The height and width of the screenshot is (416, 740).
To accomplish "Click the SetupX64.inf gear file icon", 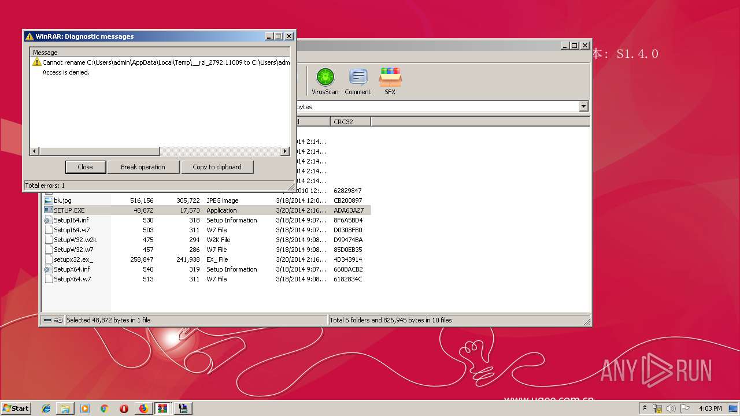I will click(49, 269).
